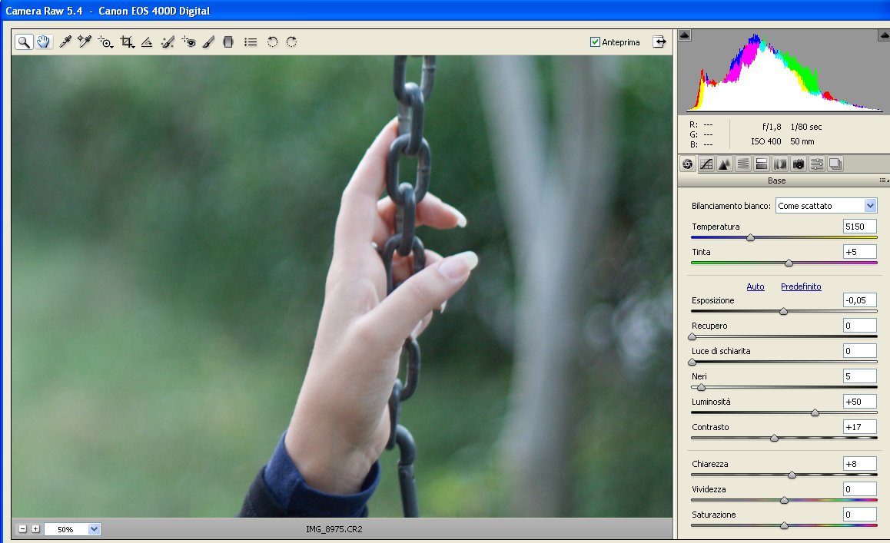Screen dimensions: 890x543
Task: Open the Camera Calibration tab
Action: tap(799, 164)
